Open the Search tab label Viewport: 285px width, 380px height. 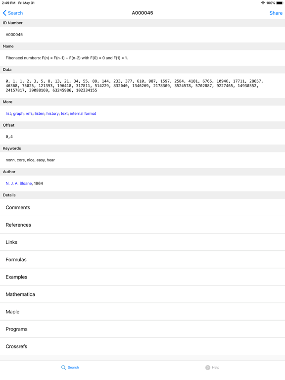73,368
